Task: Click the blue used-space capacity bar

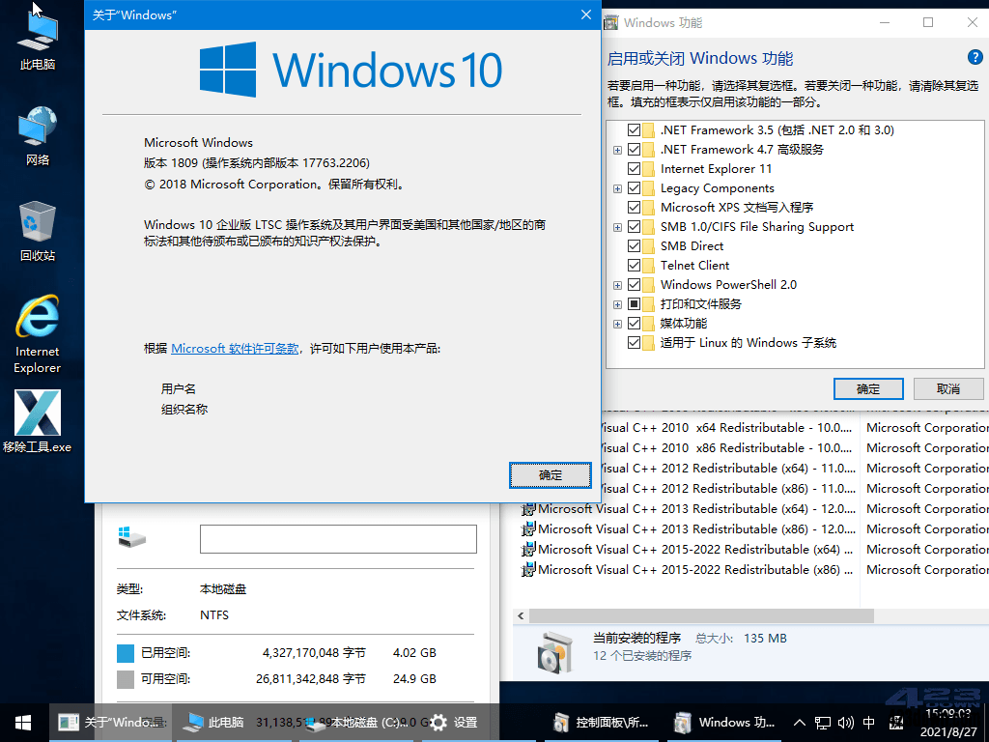Action: tap(127, 652)
